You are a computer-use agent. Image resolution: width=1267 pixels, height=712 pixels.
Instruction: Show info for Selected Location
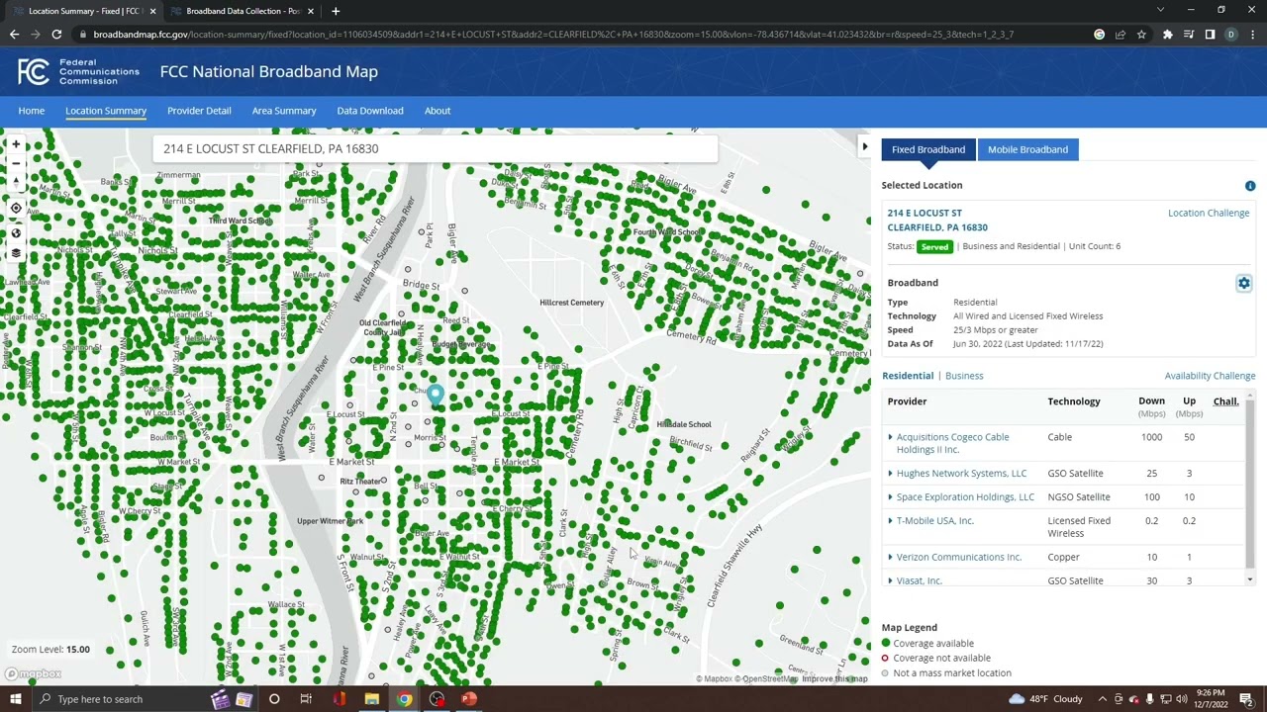click(1250, 186)
